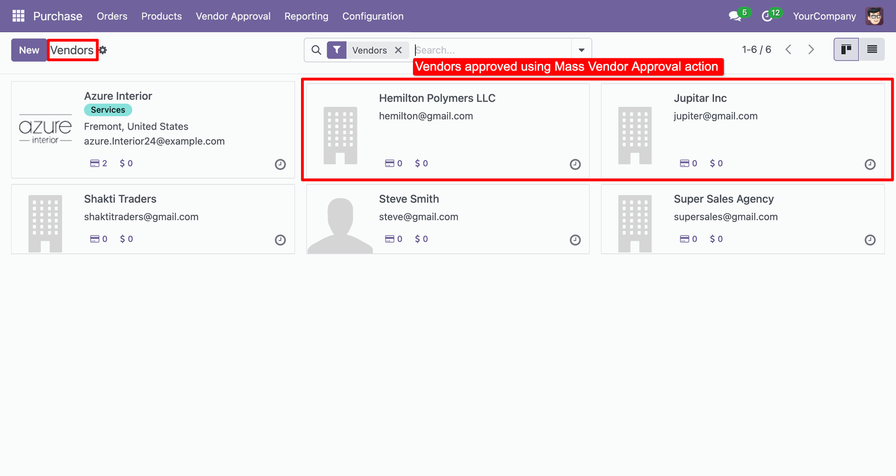The height and width of the screenshot is (476, 896).
Task: Click dollar amount on Shakti Traders card
Action: 126,239
